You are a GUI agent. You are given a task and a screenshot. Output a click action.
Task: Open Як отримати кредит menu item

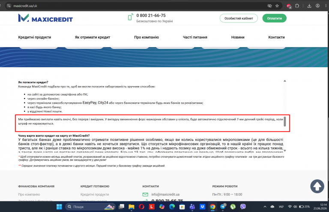coord(93,37)
